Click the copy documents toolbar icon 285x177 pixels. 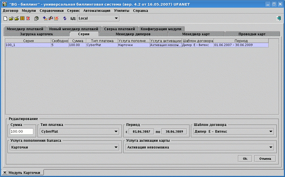click(x=36, y=18)
